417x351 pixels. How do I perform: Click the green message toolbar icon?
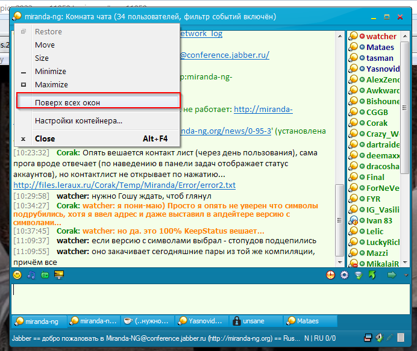(x=45, y=275)
